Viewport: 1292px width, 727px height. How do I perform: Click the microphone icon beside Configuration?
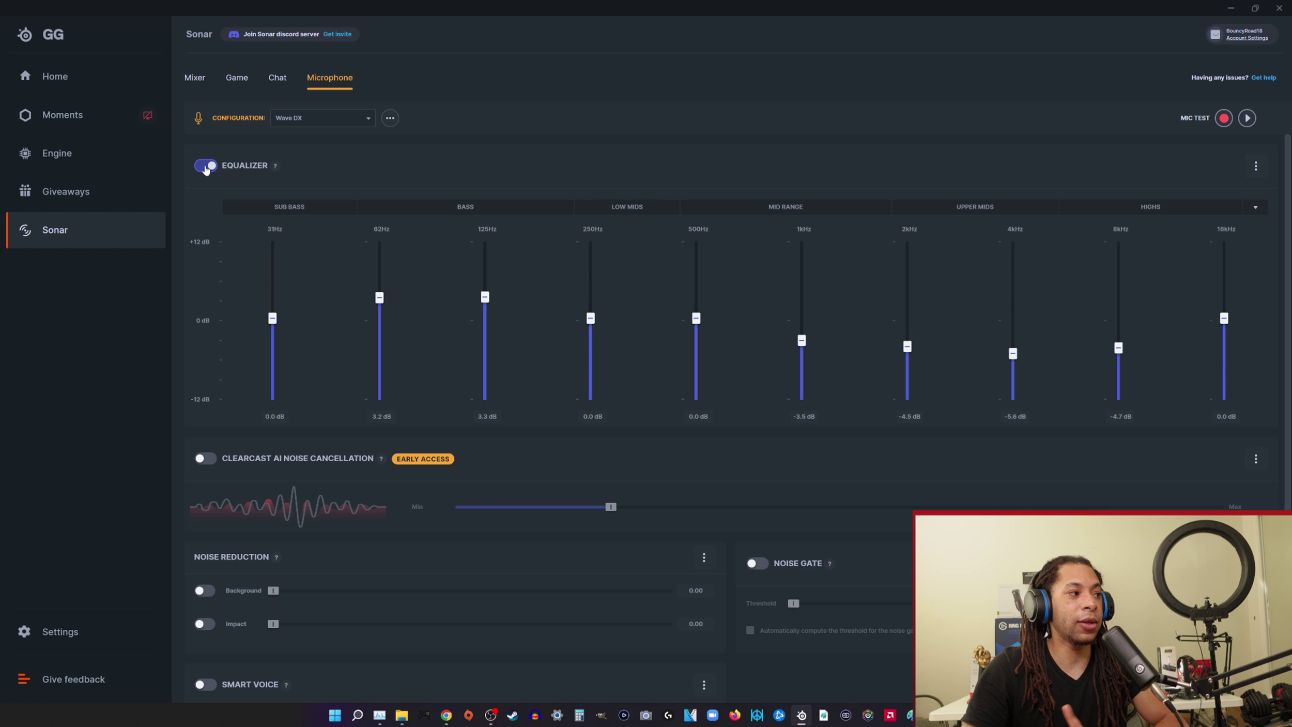[198, 118]
